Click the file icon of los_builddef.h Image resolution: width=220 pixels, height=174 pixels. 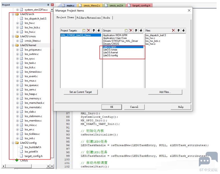tap(21, 147)
